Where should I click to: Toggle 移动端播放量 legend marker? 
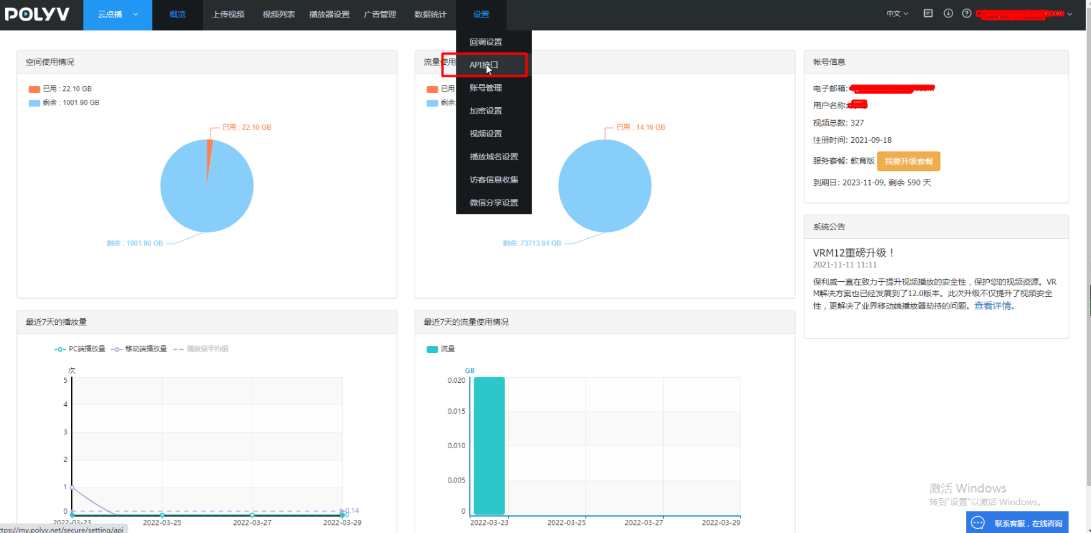[117, 349]
